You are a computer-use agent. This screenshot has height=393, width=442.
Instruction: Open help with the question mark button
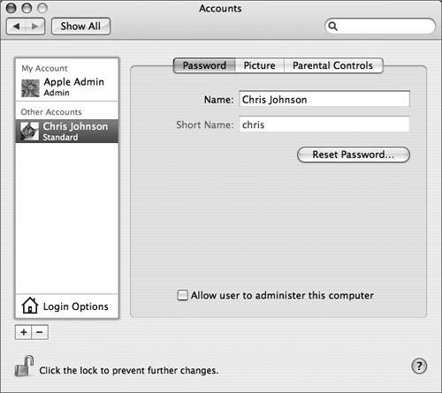pyautogui.click(x=419, y=366)
